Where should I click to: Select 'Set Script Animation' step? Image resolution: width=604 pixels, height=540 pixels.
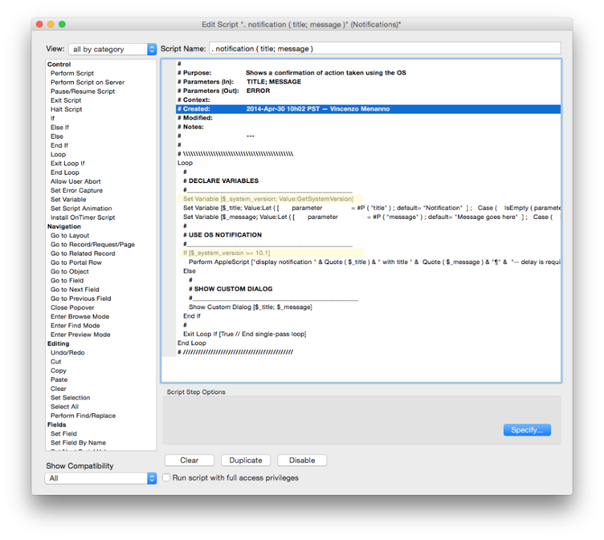pyautogui.click(x=81, y=208)
